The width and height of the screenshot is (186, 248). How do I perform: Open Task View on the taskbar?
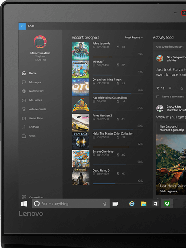pyautogui.click(x=115, y=204)
